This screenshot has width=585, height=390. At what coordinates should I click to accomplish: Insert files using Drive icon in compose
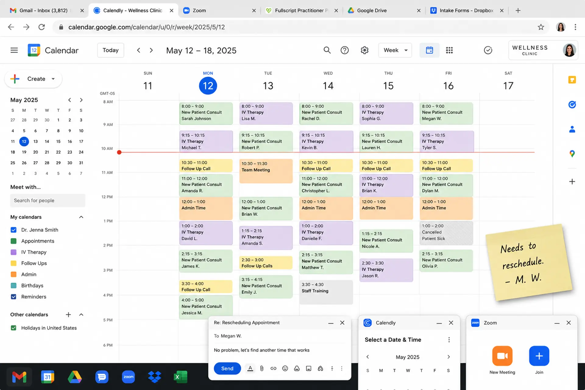tap(297, 368)
